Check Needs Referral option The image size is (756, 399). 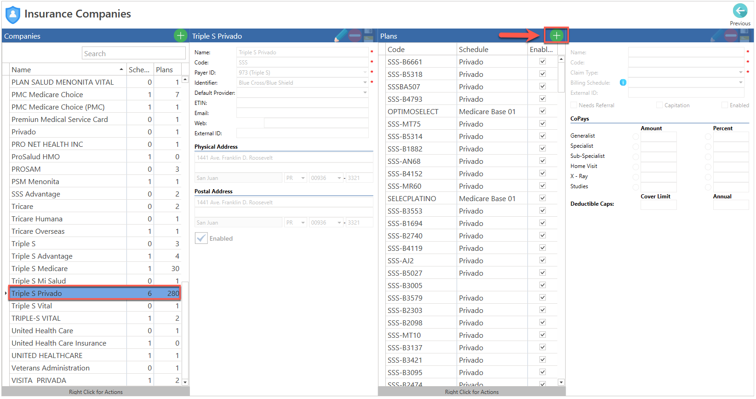[x=573, y=105]
